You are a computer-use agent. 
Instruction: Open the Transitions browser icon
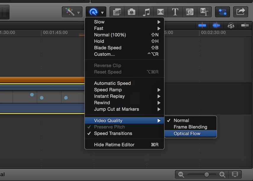coord(160,12)
